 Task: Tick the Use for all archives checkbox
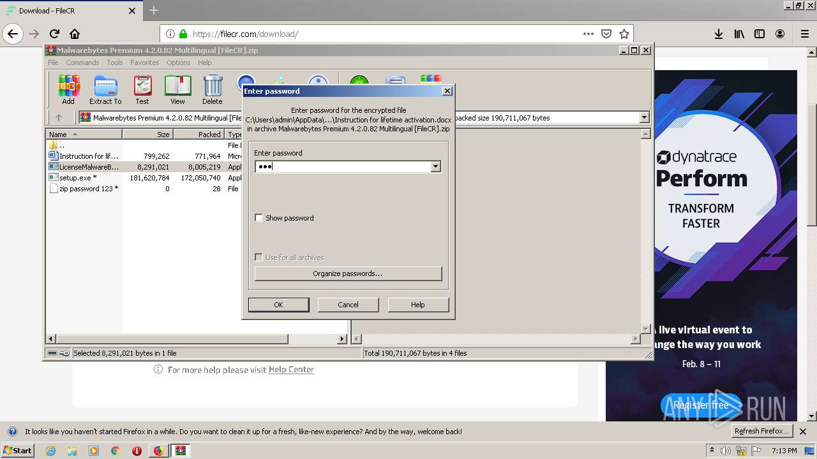pos(259,257)
